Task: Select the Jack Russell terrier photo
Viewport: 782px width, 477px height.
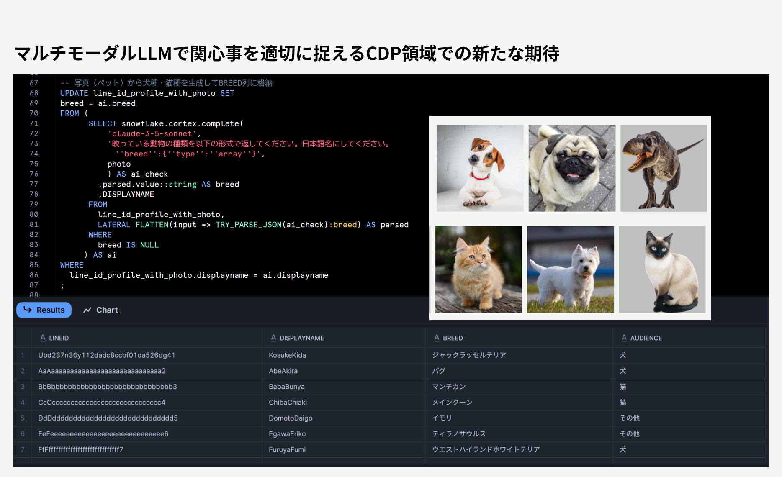Action: click(480, 168)
